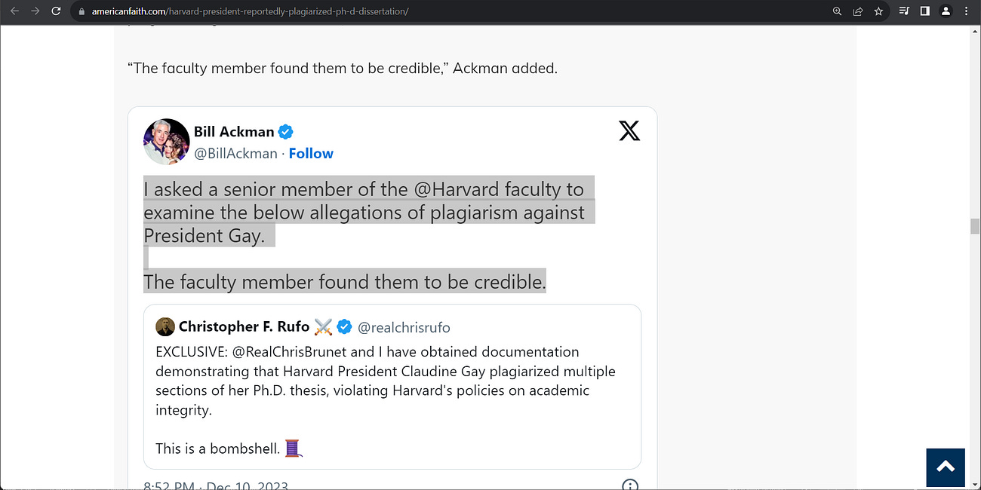Image resolution: width=981 pixels, height=490 pixels.
Task: Open @realchrisrufo's profile link
Action: tap(404, 326)
